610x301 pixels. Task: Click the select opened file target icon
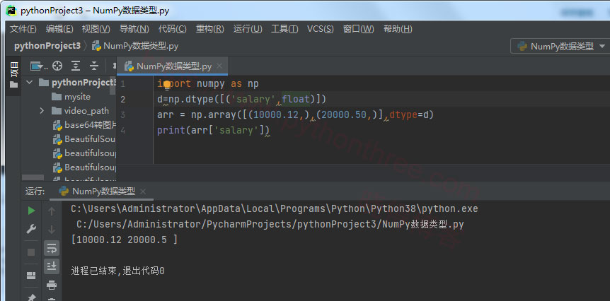point(57,66)
